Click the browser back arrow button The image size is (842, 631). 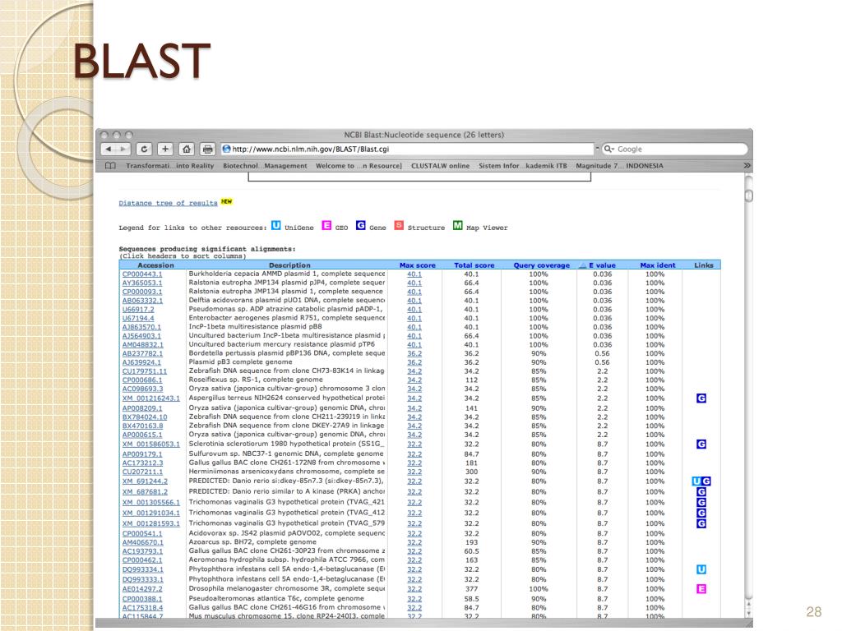(109, 150)
